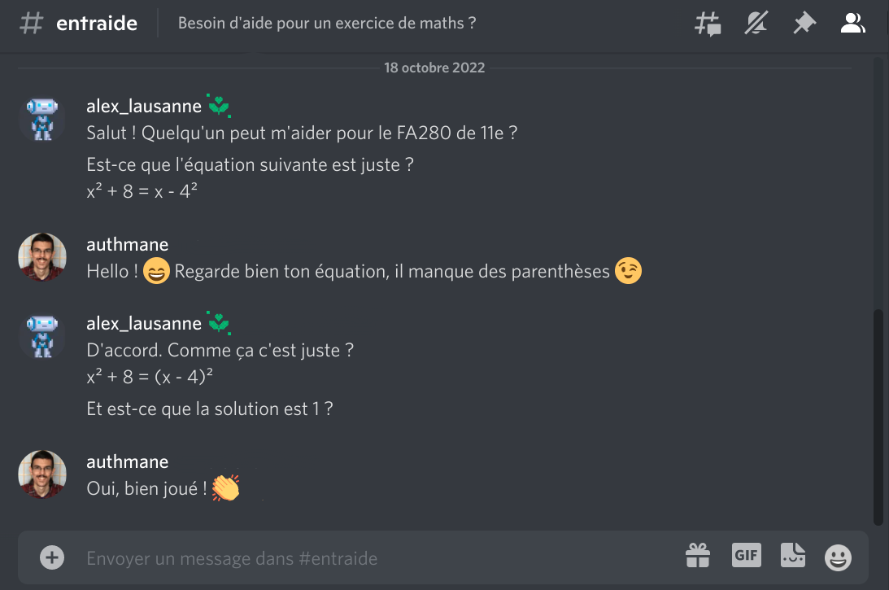Click the chat scrollbar thumb

[878, 417]
